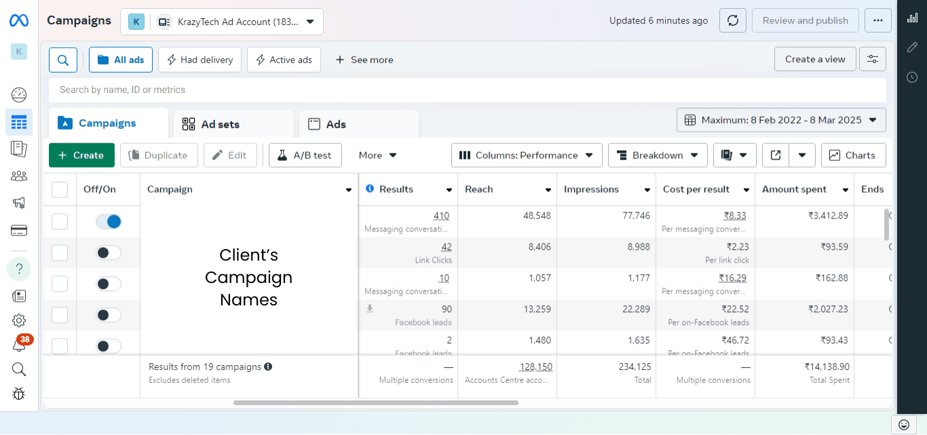Click the smiley feedback icon
Screen dimensions: 927x435
(903, 425)
